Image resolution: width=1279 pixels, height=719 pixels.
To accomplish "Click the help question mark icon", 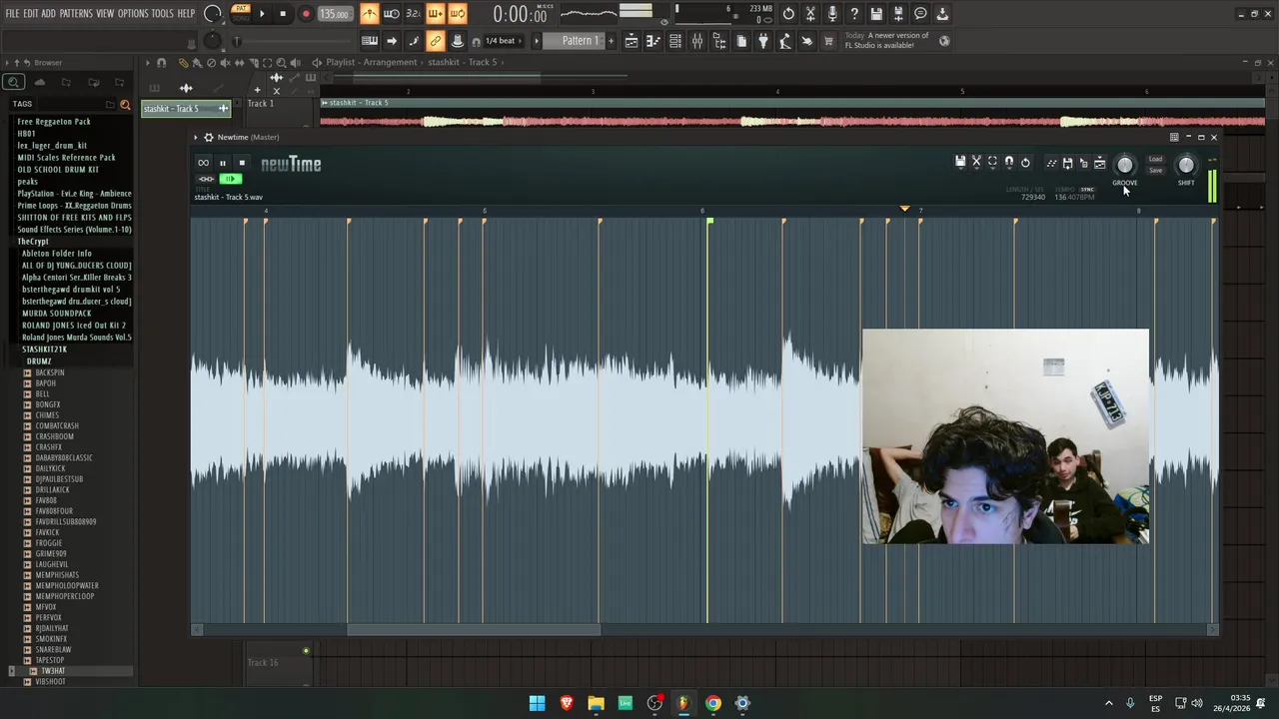I will pos(854,14).
